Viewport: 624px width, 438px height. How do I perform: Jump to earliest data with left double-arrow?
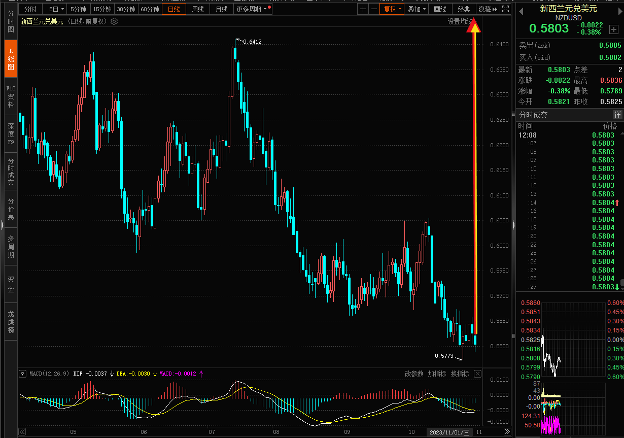click(x=22, y=432)
